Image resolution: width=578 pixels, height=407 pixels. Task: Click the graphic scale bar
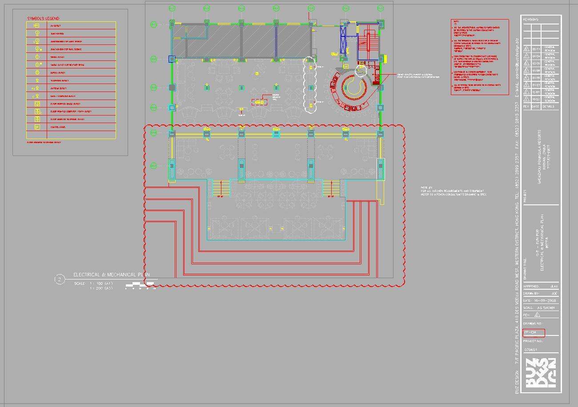(140, 286)
